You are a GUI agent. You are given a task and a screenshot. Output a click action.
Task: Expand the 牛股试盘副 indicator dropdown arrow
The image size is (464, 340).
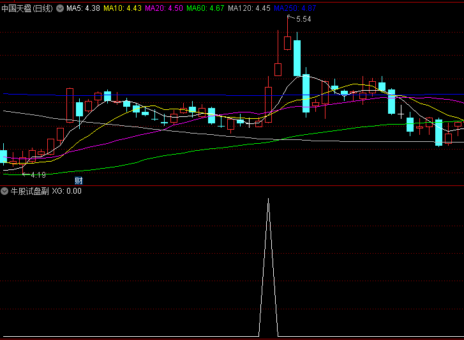[x=4, y=191]
